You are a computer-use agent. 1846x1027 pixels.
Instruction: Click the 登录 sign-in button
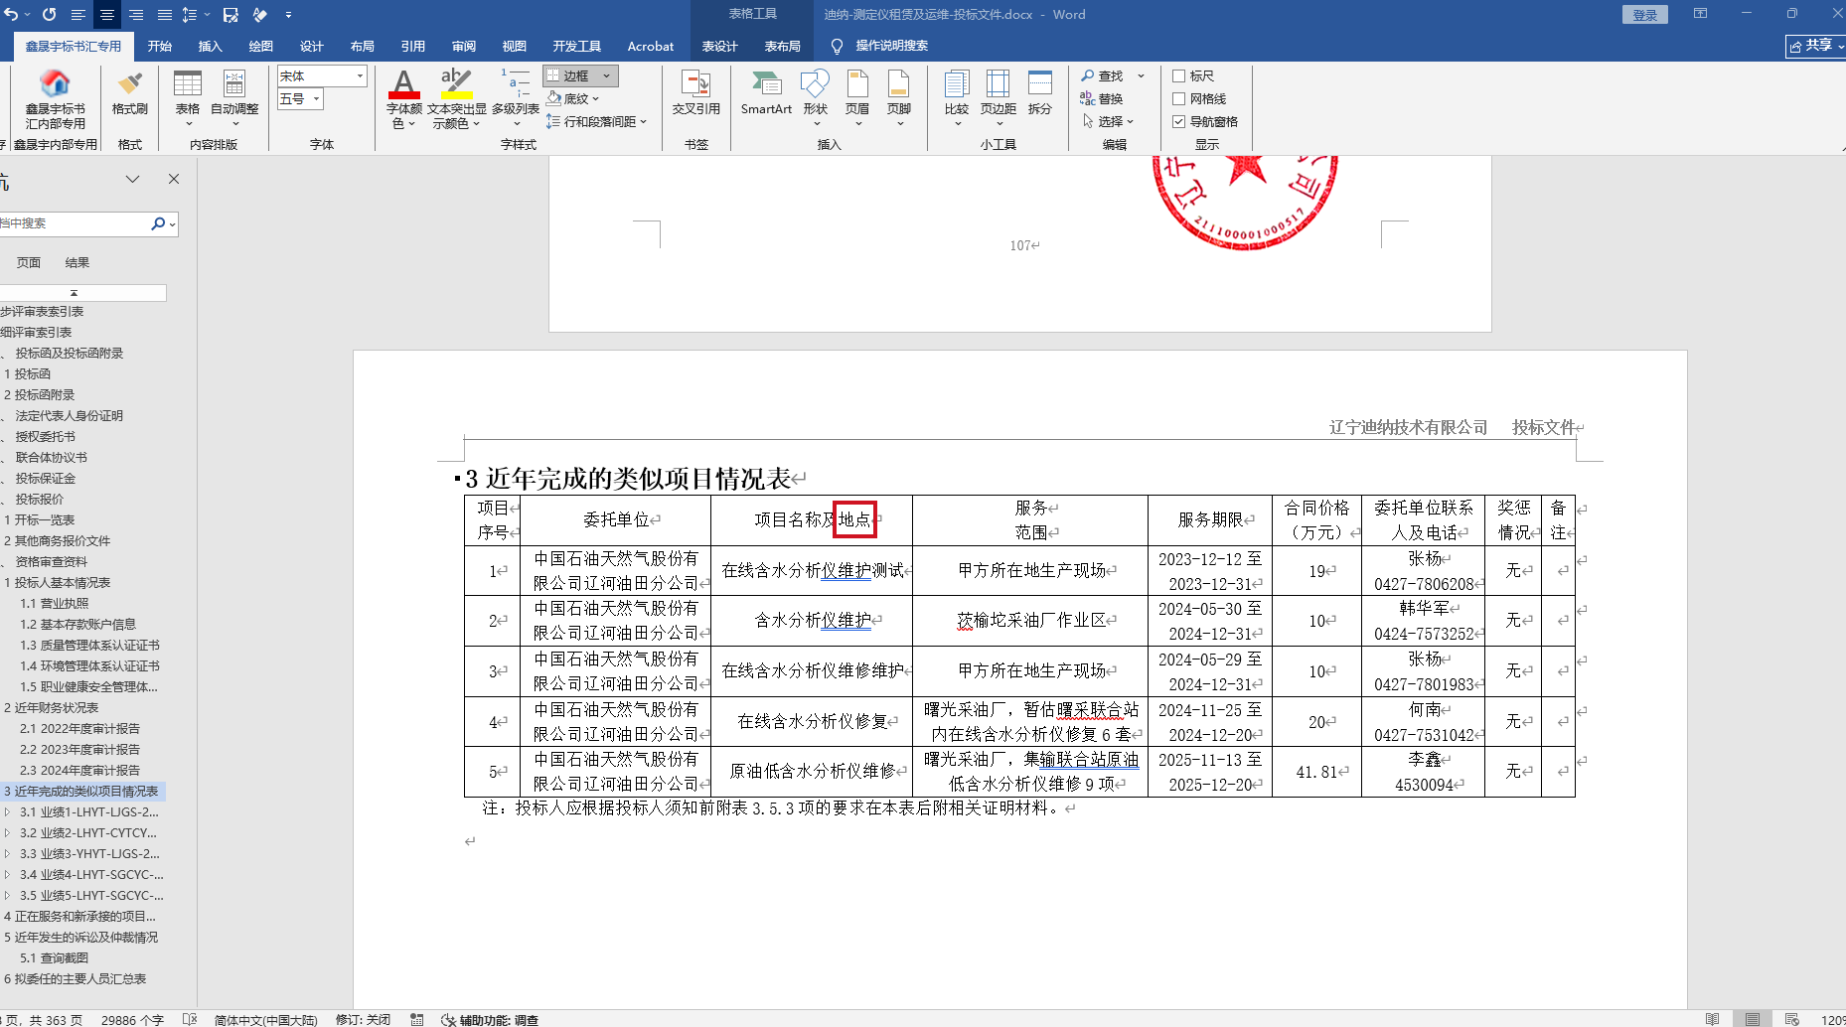(1645, 15)
